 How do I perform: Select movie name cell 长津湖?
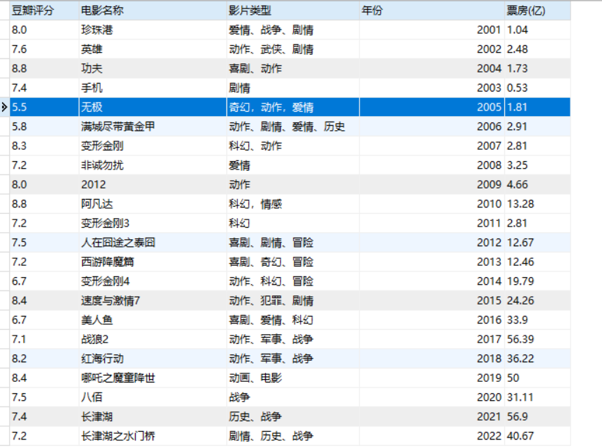153,416
